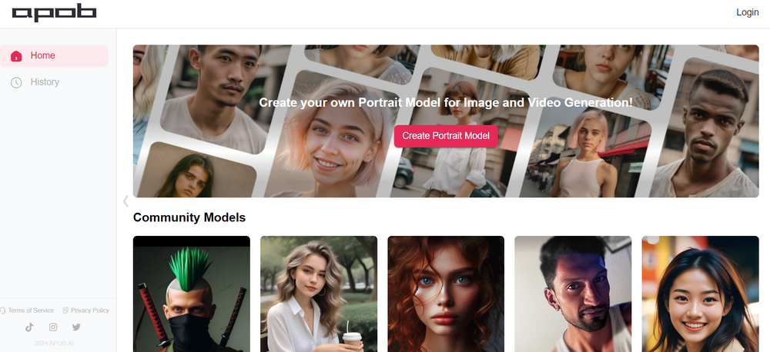770x352 pixels.
Task: Open the Privacy Policy link
Action: coord(90,310)
